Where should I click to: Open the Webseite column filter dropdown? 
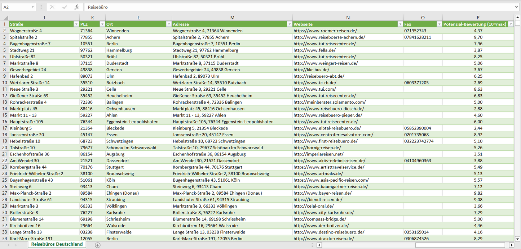tap(400, 24)
